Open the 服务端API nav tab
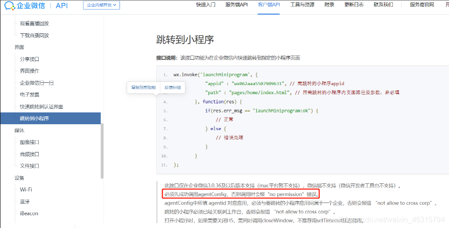This screenshot has width=449, height=228. coord(236,5)
